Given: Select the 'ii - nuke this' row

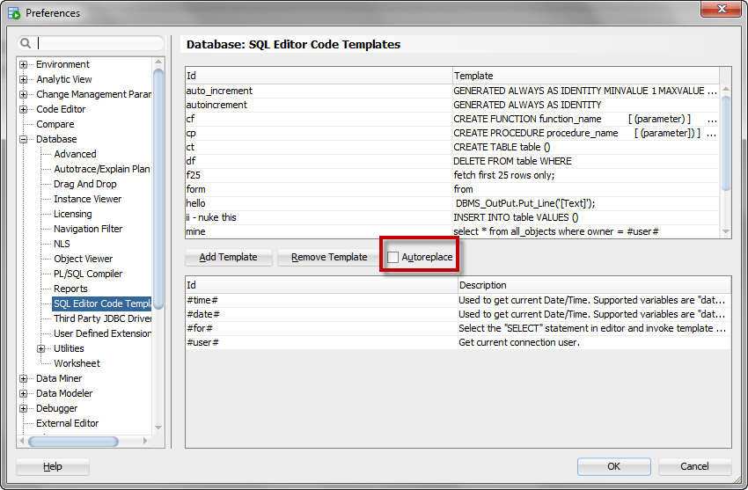Looking at the screenshot, I should click(452, 217).
